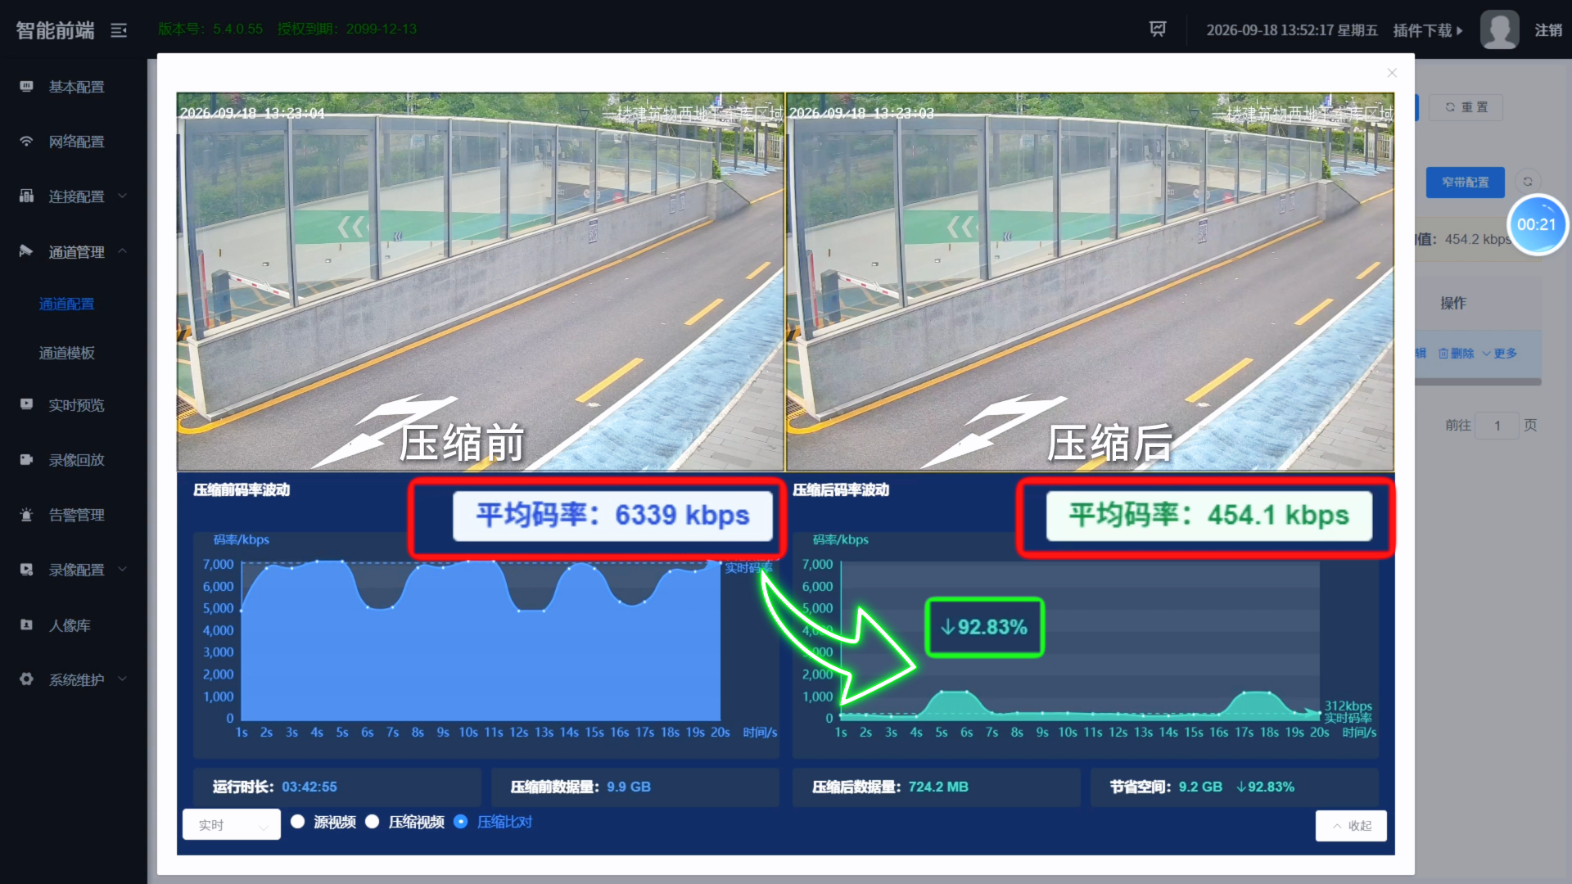The height and width of the screenshot is (884, 1572).
Task: Open the 插件下载 dropdown
Action: pyautogui.click(x=1428, y=30)
